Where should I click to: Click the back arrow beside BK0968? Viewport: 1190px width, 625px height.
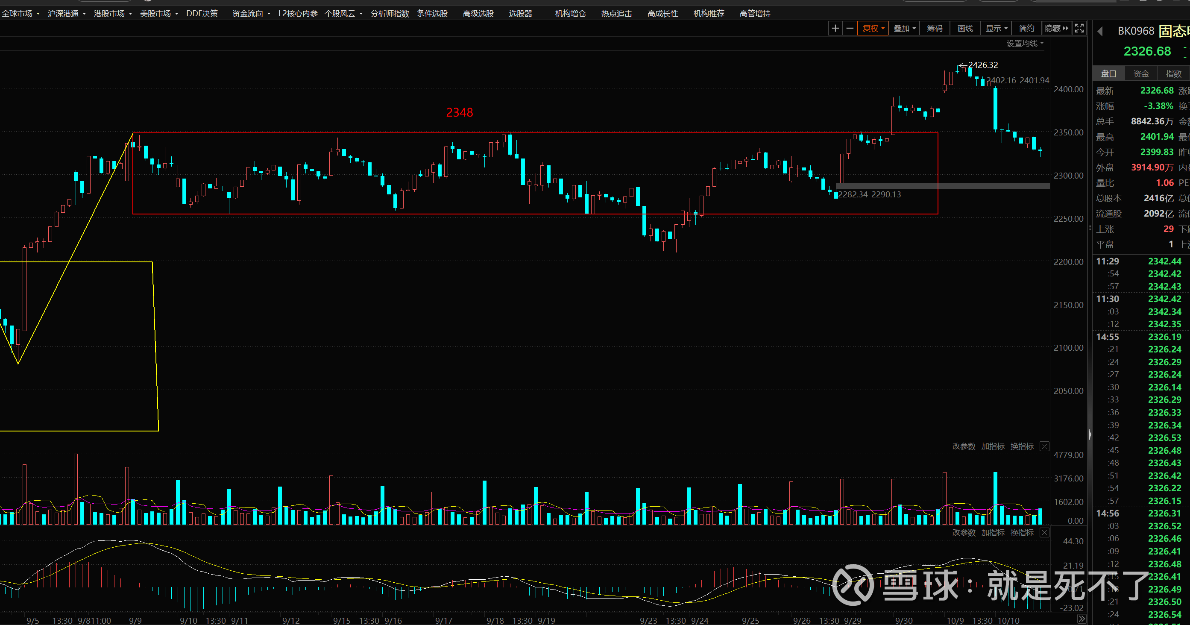pos(1100,32)
